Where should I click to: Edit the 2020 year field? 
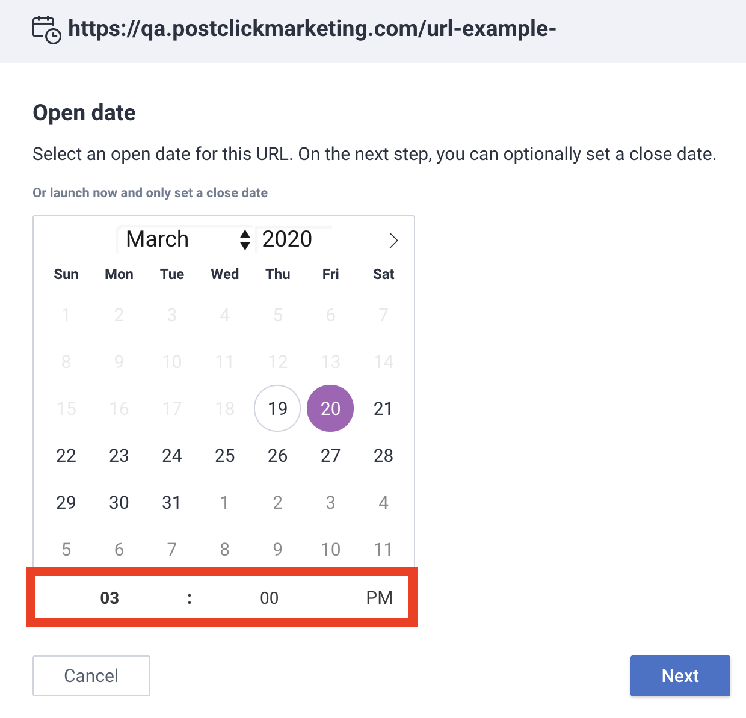coord(294,239)
